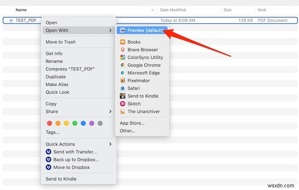Apply the gray tag color
The width and height of the screenshot is (299, 190).
[100, 123]
